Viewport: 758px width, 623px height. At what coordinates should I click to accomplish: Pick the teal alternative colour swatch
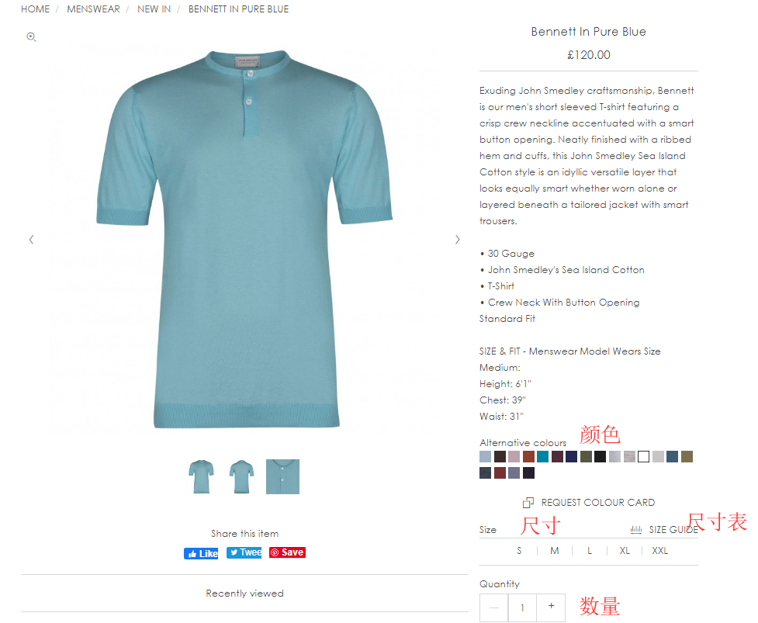pos(543,457)
